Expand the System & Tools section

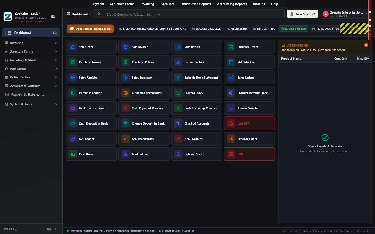click(x=31, y=104)
